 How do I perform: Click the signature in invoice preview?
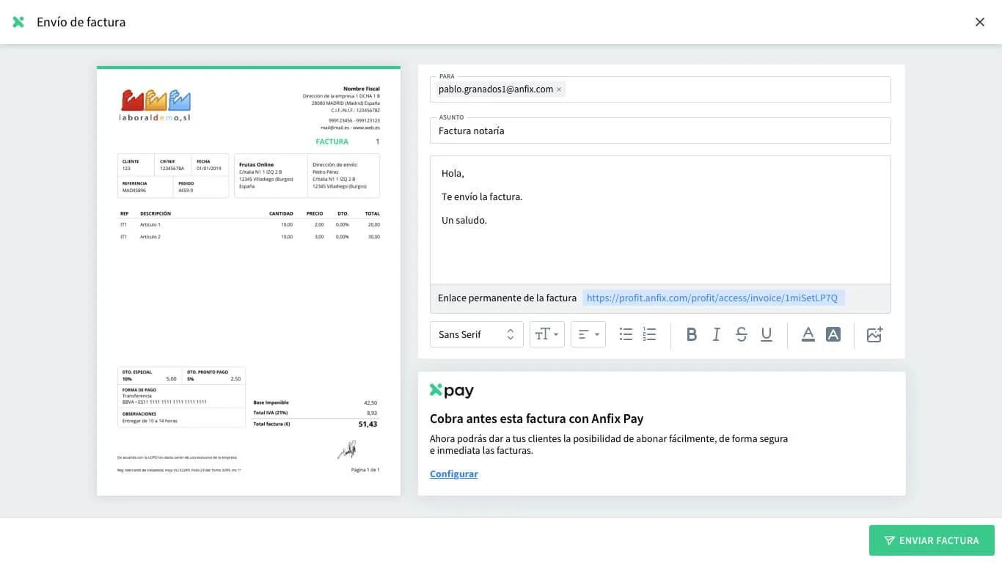347,449
